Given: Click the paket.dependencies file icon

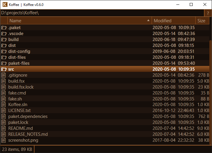Looking at the screenshot, I should [4, 116].
